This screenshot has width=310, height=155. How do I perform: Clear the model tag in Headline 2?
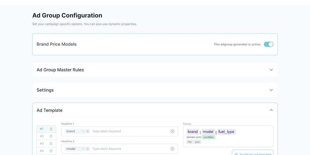88,149
